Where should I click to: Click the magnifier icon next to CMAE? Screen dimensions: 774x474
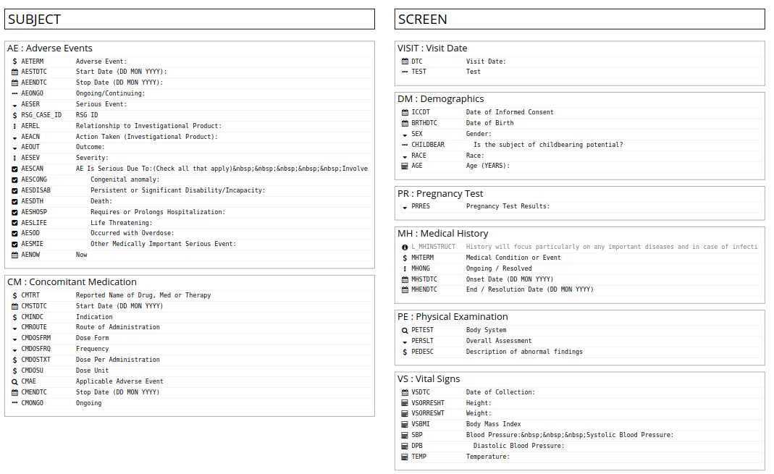pos(14,382)
